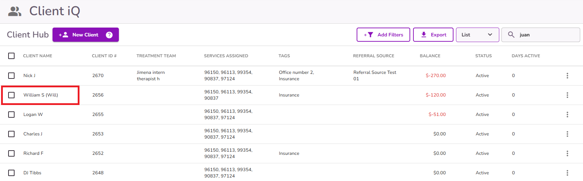Open the three-dot menu for DJ Tibbs
Viewport: 583px width, 181px height.
click(567, 173)
